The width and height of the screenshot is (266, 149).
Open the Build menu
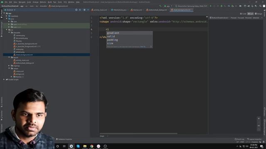50,2
